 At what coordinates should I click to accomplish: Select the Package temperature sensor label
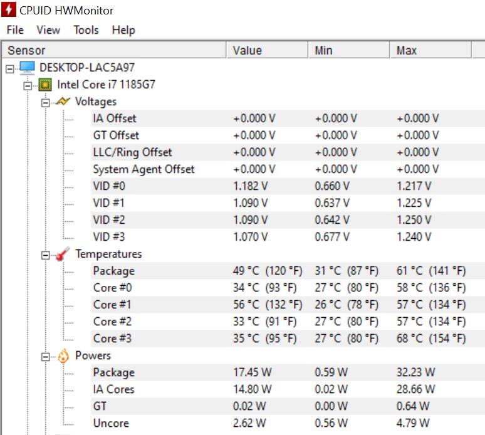[114, 271]
